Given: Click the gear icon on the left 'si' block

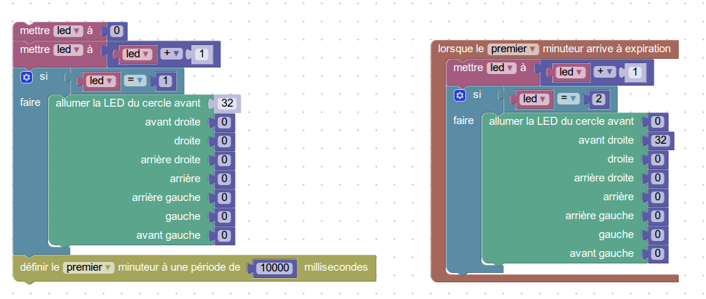Looking at the screenshot, I should click(27, 77).
